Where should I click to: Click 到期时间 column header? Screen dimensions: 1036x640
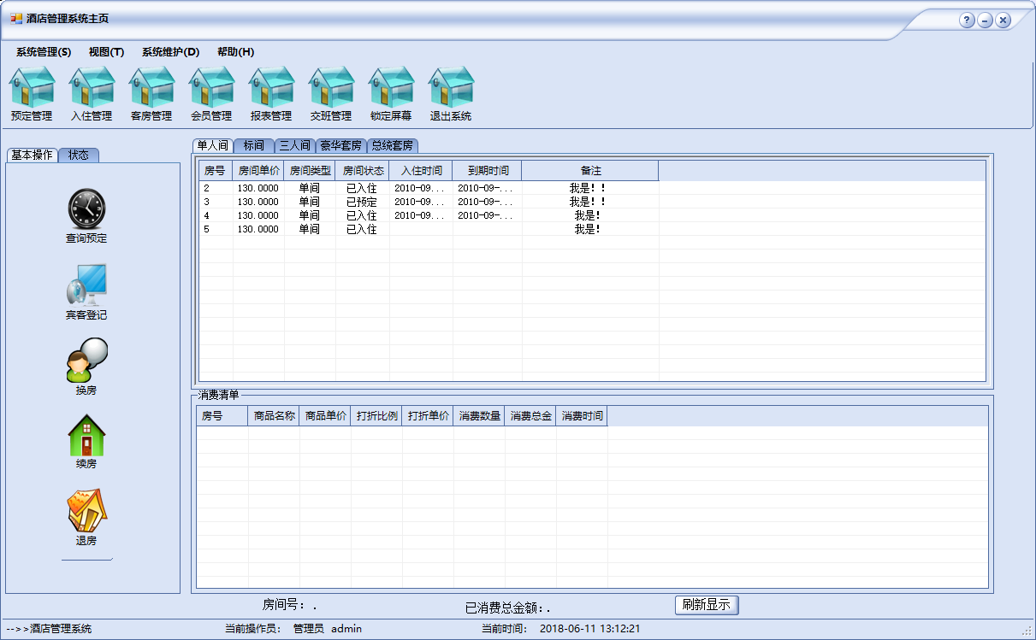(x=488, y=171)
